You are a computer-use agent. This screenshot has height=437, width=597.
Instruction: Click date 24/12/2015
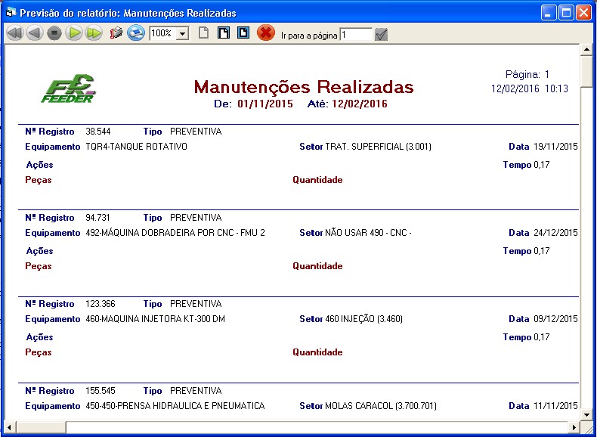click(x=555, y=233)
